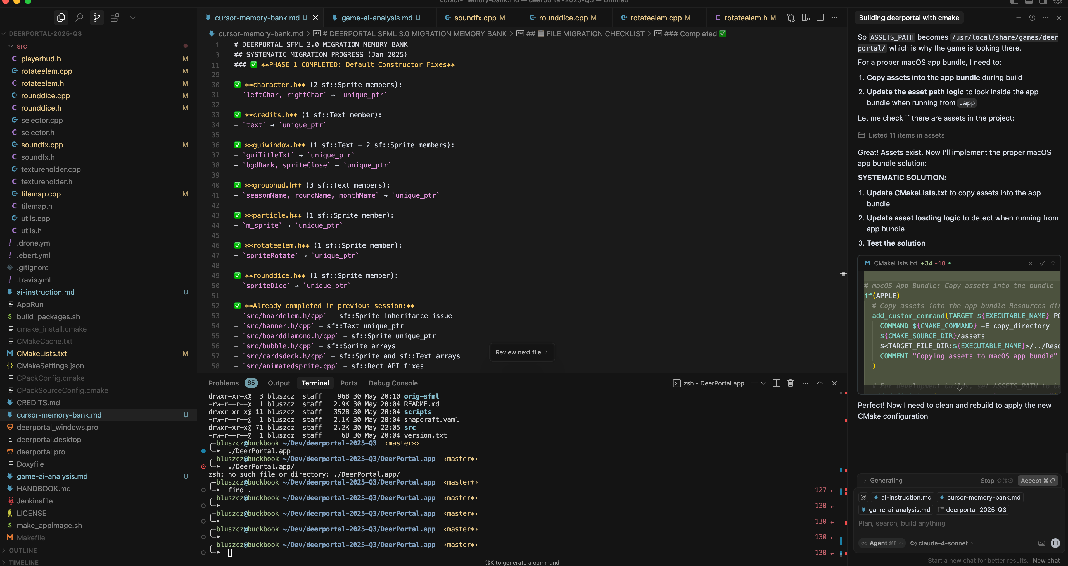Open chat panel more options ellipsis

coord(1046,17)
